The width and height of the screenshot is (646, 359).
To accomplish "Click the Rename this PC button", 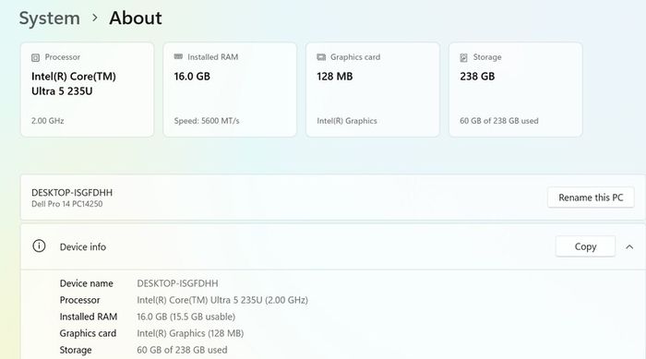I will [x=591, y=197].
